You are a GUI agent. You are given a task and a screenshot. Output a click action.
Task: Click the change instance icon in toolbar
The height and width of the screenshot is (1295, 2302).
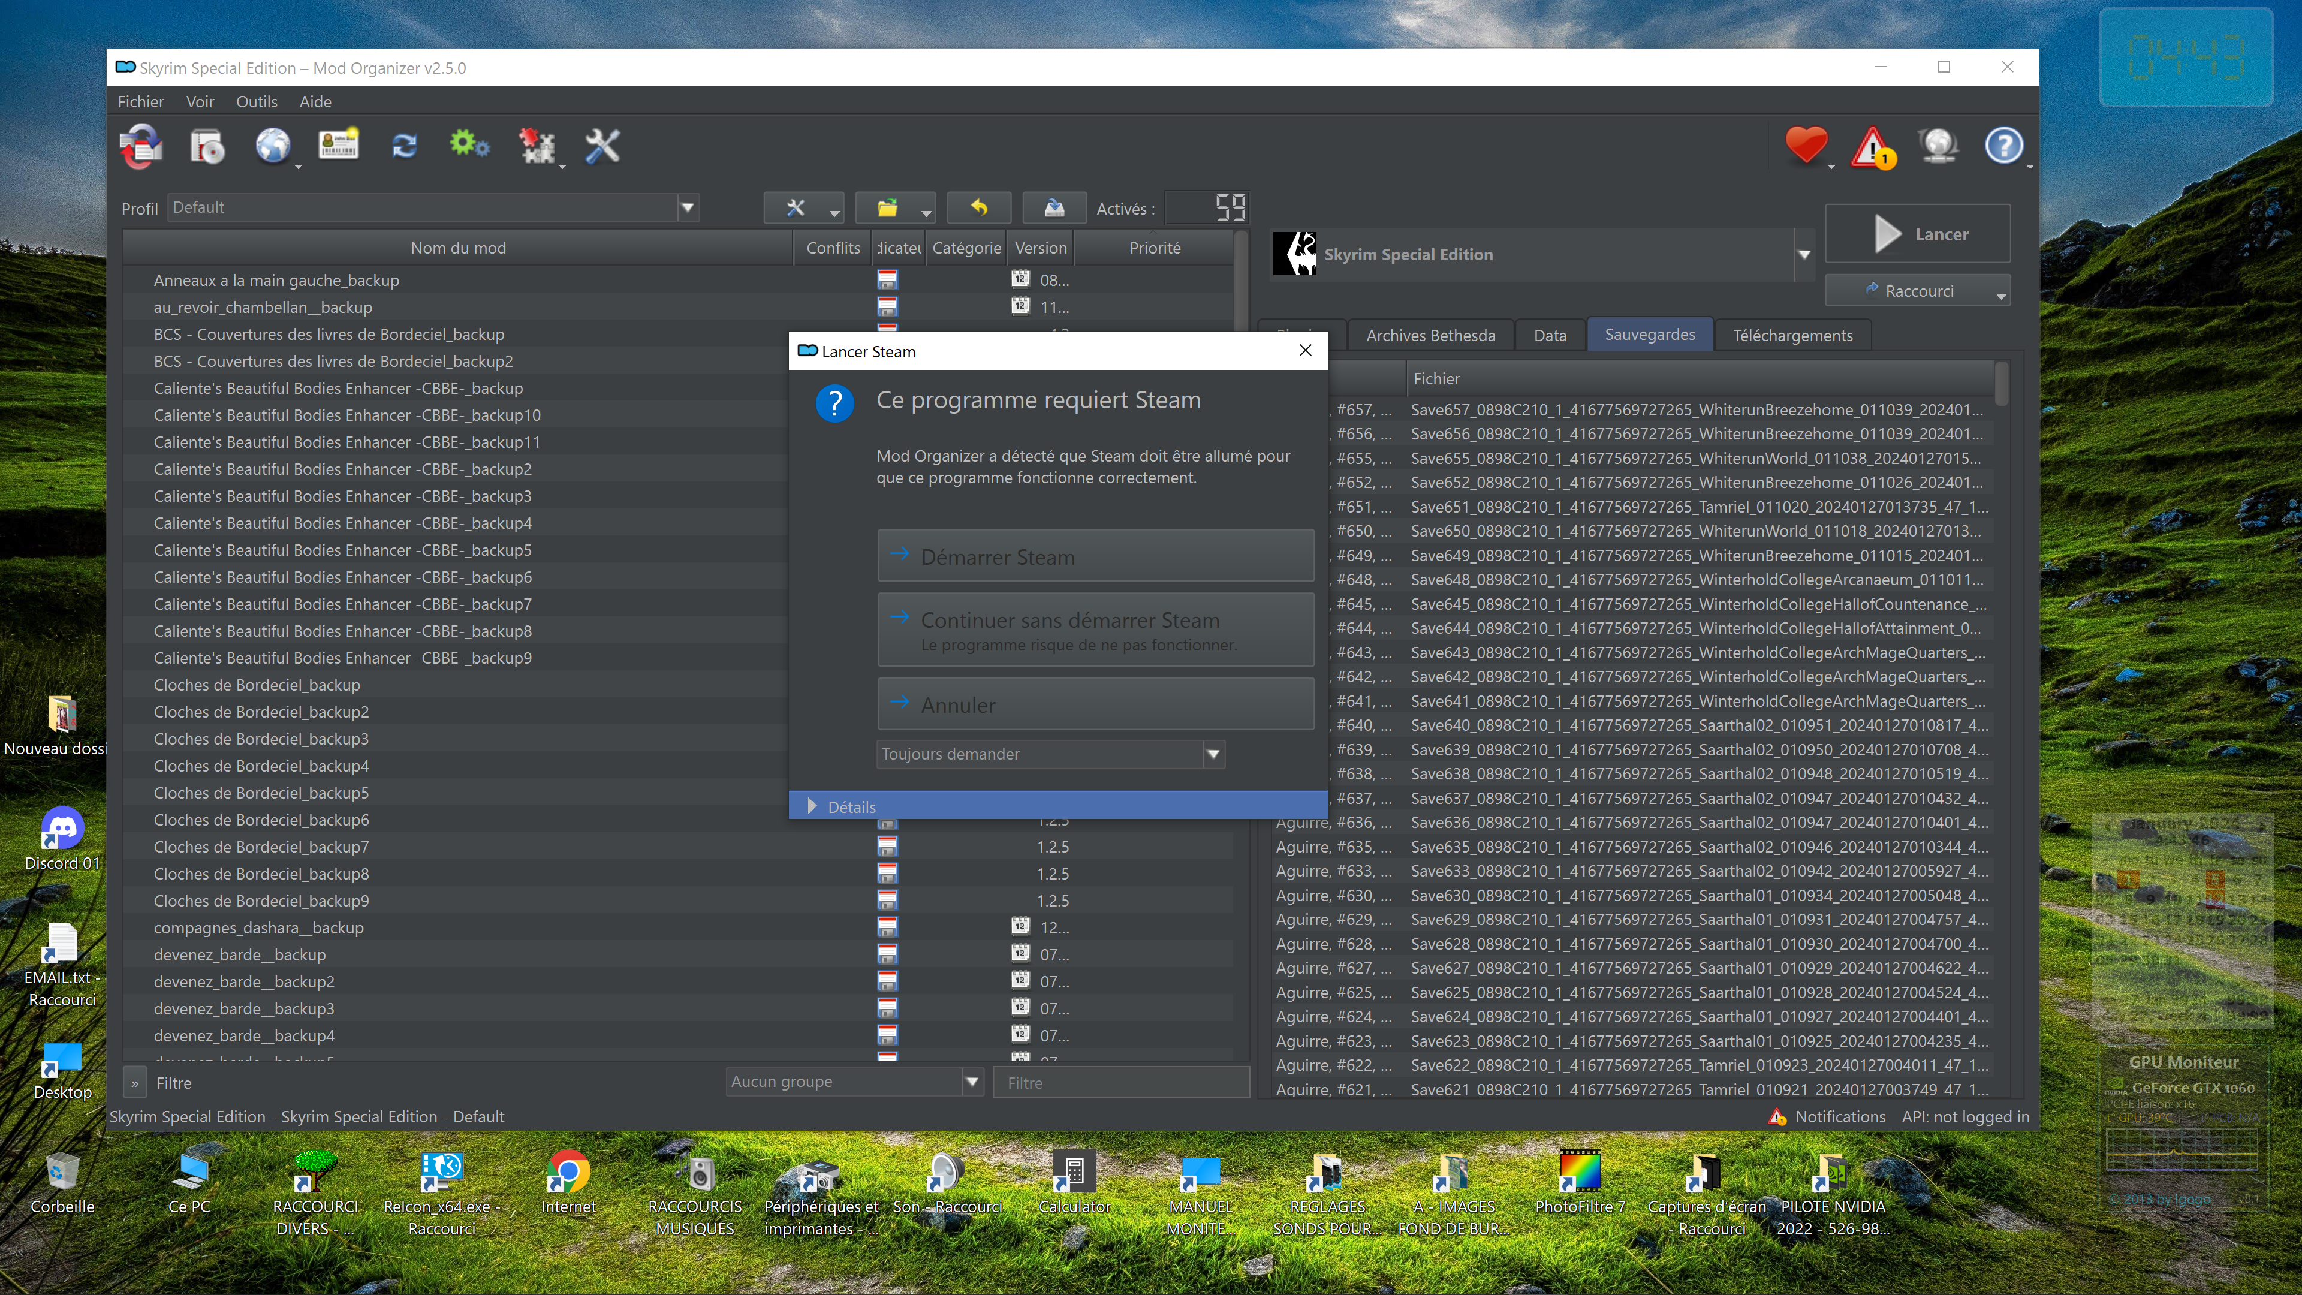[141, 146]
